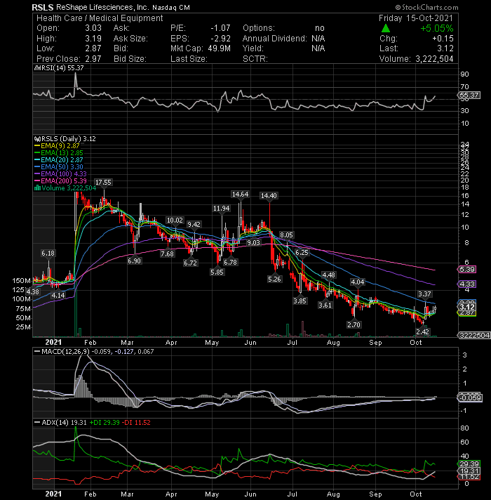Click the Friday 15-Oct-2021 date

point(416,18)
